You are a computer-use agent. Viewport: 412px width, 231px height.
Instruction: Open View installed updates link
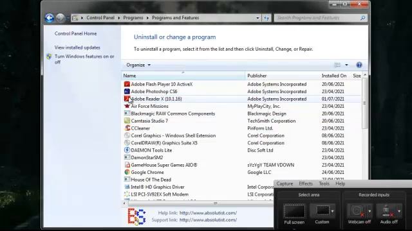coord(77,47)
